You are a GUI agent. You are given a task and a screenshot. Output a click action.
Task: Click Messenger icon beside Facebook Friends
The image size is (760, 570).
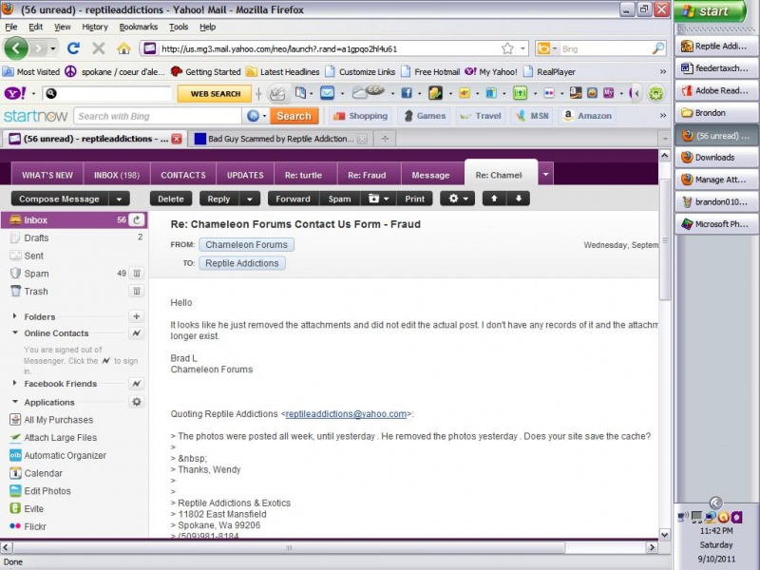[x=137, y=384]
